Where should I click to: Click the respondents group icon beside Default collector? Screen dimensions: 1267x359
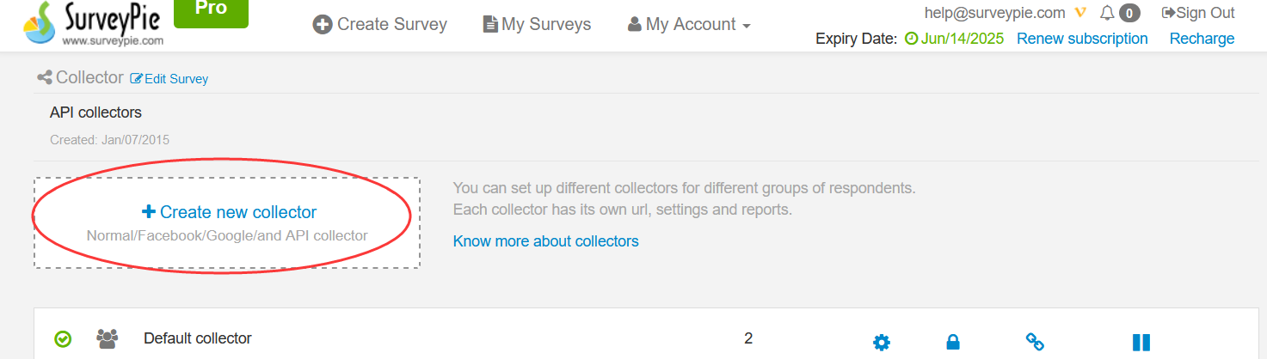(x=108, y=338)
